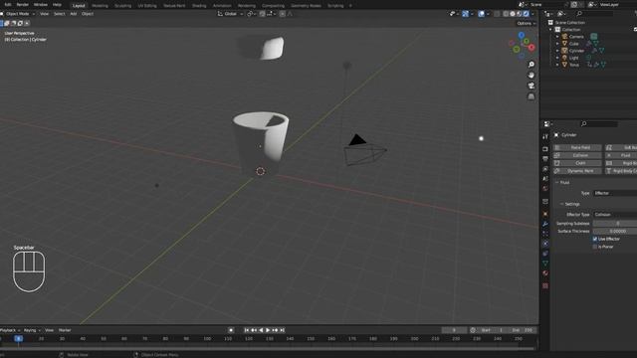This screenshot has width=637, height=358.
Task: Click the red X axis on navigation gizmo
Action: coord(531,48)
